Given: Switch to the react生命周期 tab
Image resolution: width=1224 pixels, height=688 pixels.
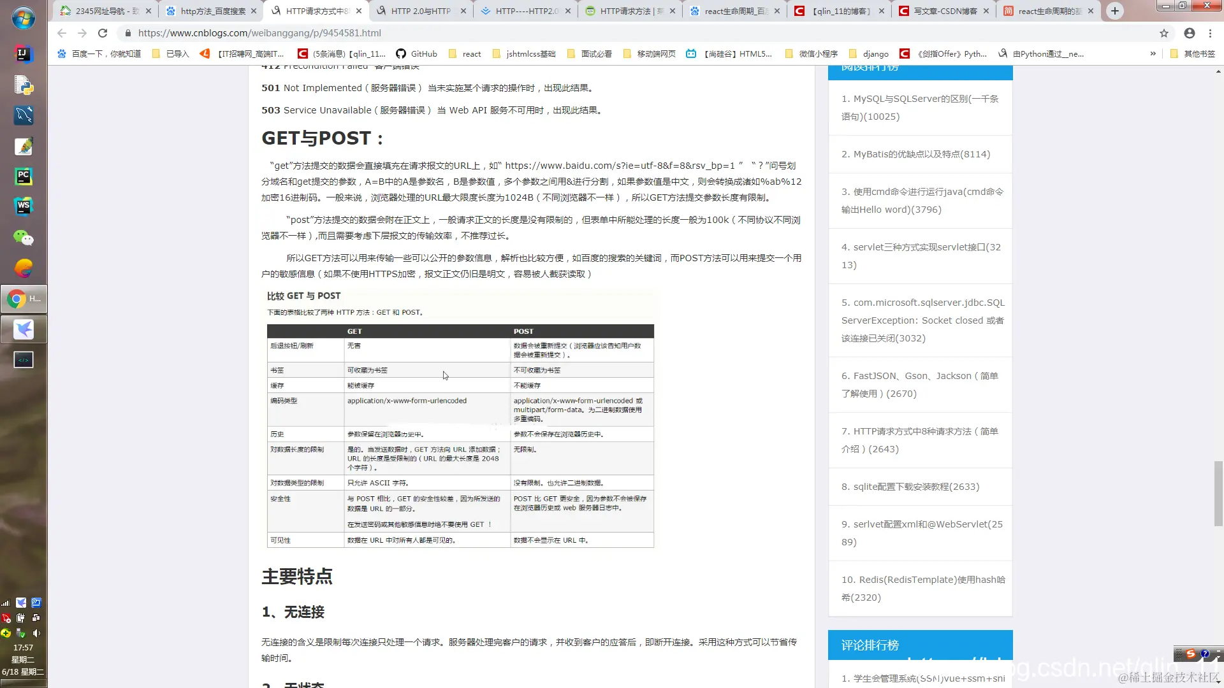Looking at the screenshot, I should [733, 11].
